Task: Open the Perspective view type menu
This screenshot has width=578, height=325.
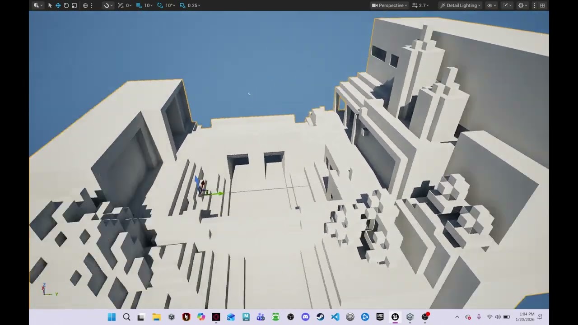Action: (x=389, y=5)
